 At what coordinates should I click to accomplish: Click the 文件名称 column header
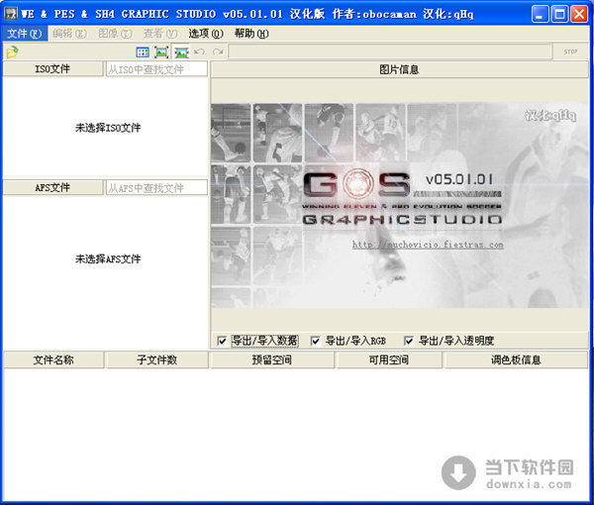pyautogui.click(x=53, y=359)
